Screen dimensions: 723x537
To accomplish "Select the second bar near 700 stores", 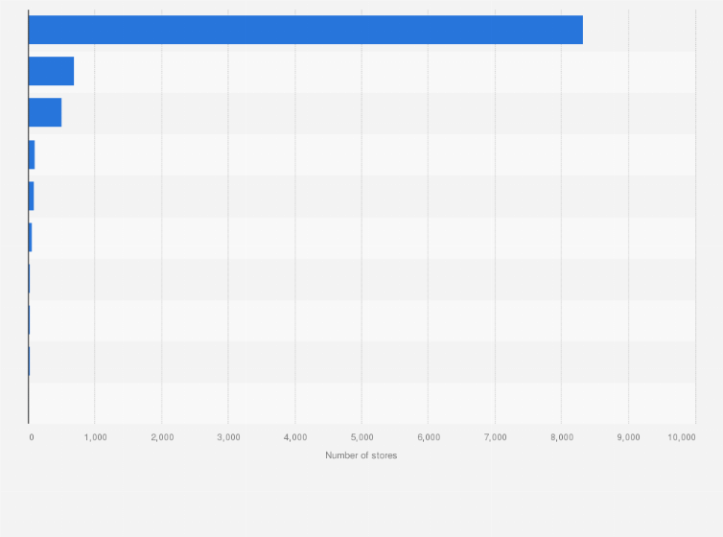I will (x=51, y=71).
